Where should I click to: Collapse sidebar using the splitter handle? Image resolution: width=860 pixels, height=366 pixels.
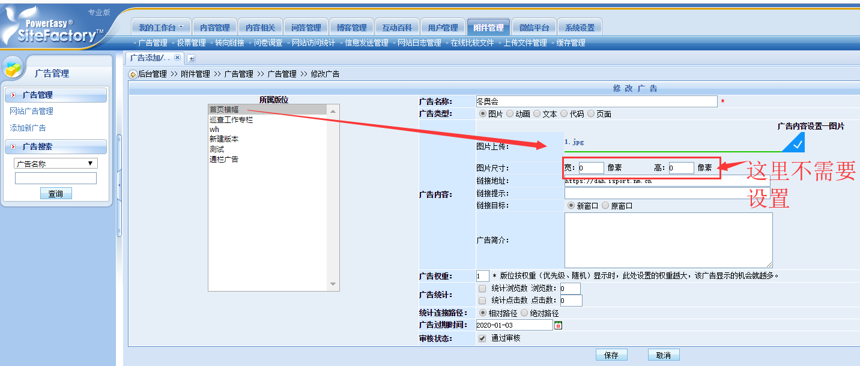[119, 185]
